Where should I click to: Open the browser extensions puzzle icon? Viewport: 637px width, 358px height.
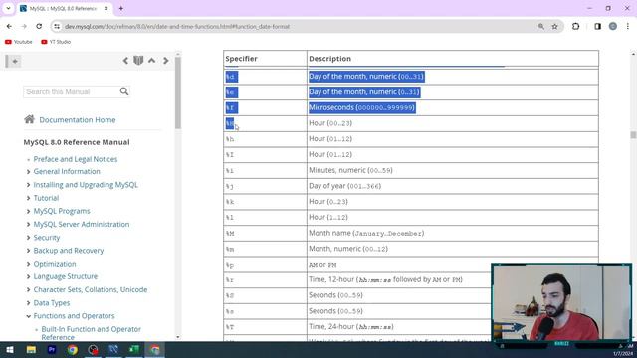point(575,27)
